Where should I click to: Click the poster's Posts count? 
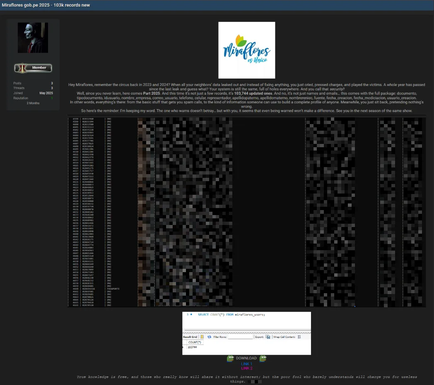52,83
